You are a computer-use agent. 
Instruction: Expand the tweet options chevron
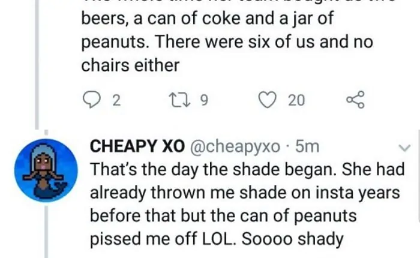[404, 148]
